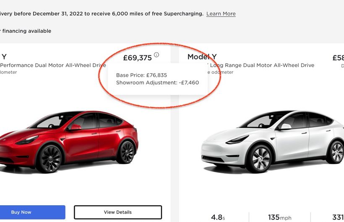The height and width of the screenshot is (222, 344).
Task: Click the odometer text under red Model Y
Action: coord(8,72)
